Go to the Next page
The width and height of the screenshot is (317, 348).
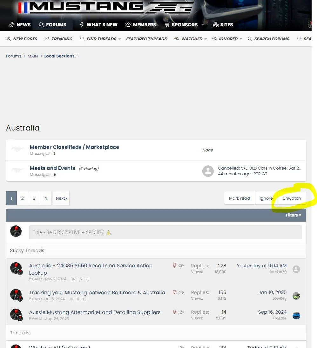62,198
